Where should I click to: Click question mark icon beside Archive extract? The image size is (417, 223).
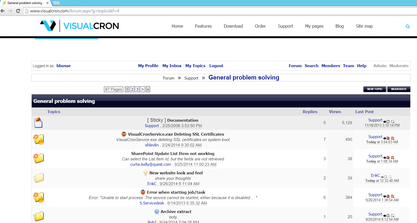tap(157, 212)
